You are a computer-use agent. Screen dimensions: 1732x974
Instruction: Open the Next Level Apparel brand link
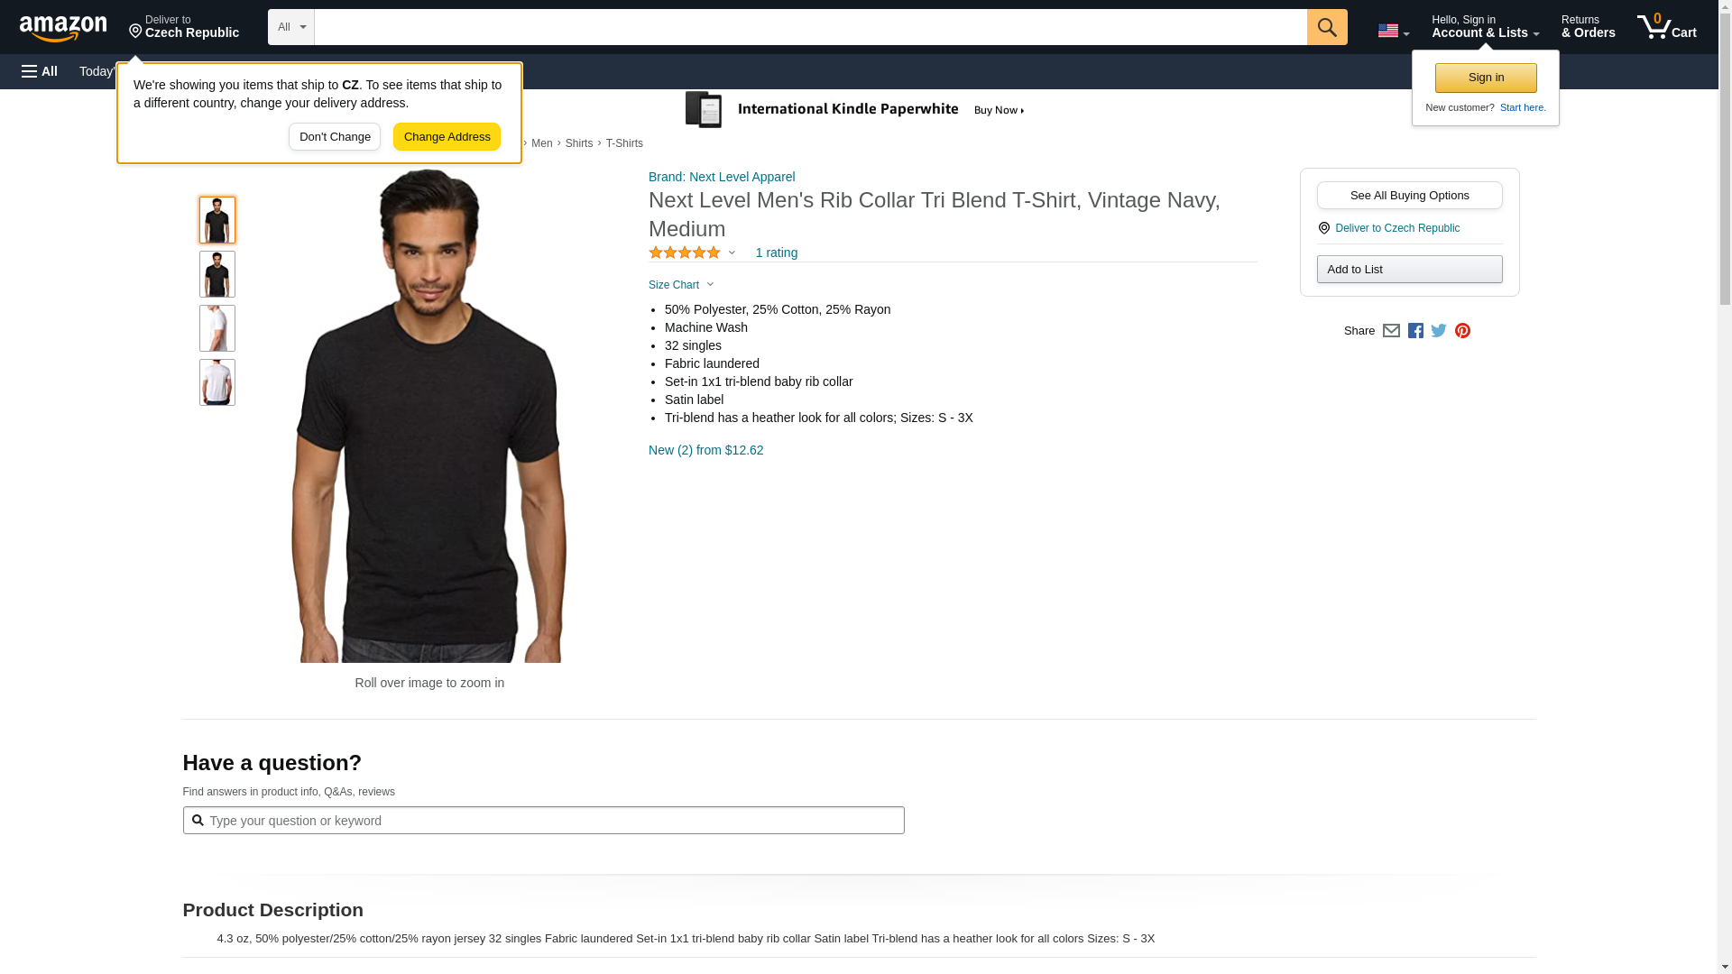[722, 177]
